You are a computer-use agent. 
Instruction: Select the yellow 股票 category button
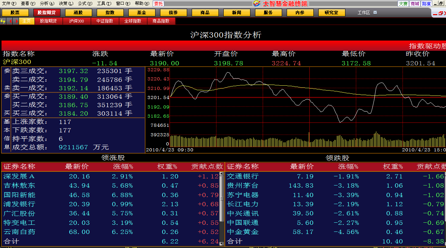(15, 13)
